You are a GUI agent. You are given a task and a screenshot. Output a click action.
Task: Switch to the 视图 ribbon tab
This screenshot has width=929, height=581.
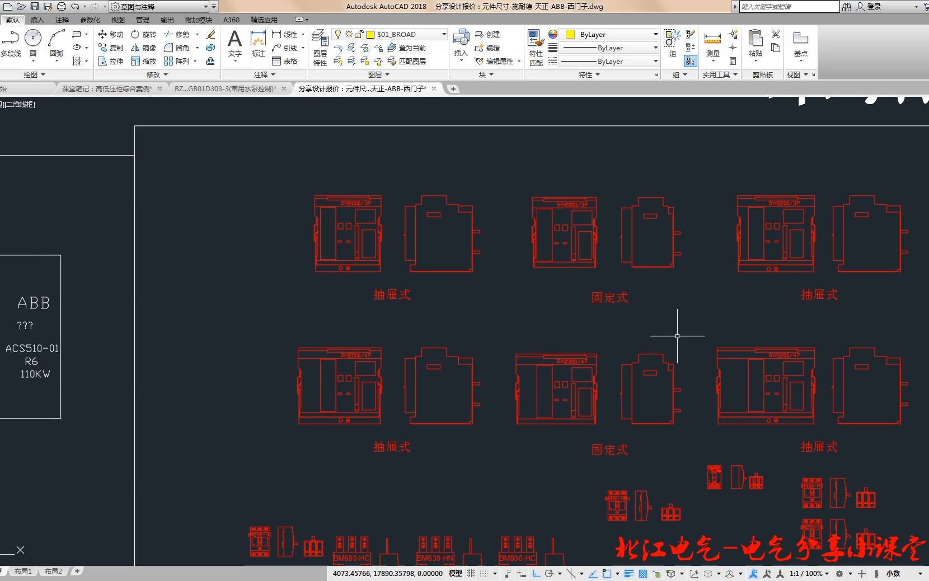point(118,20)
